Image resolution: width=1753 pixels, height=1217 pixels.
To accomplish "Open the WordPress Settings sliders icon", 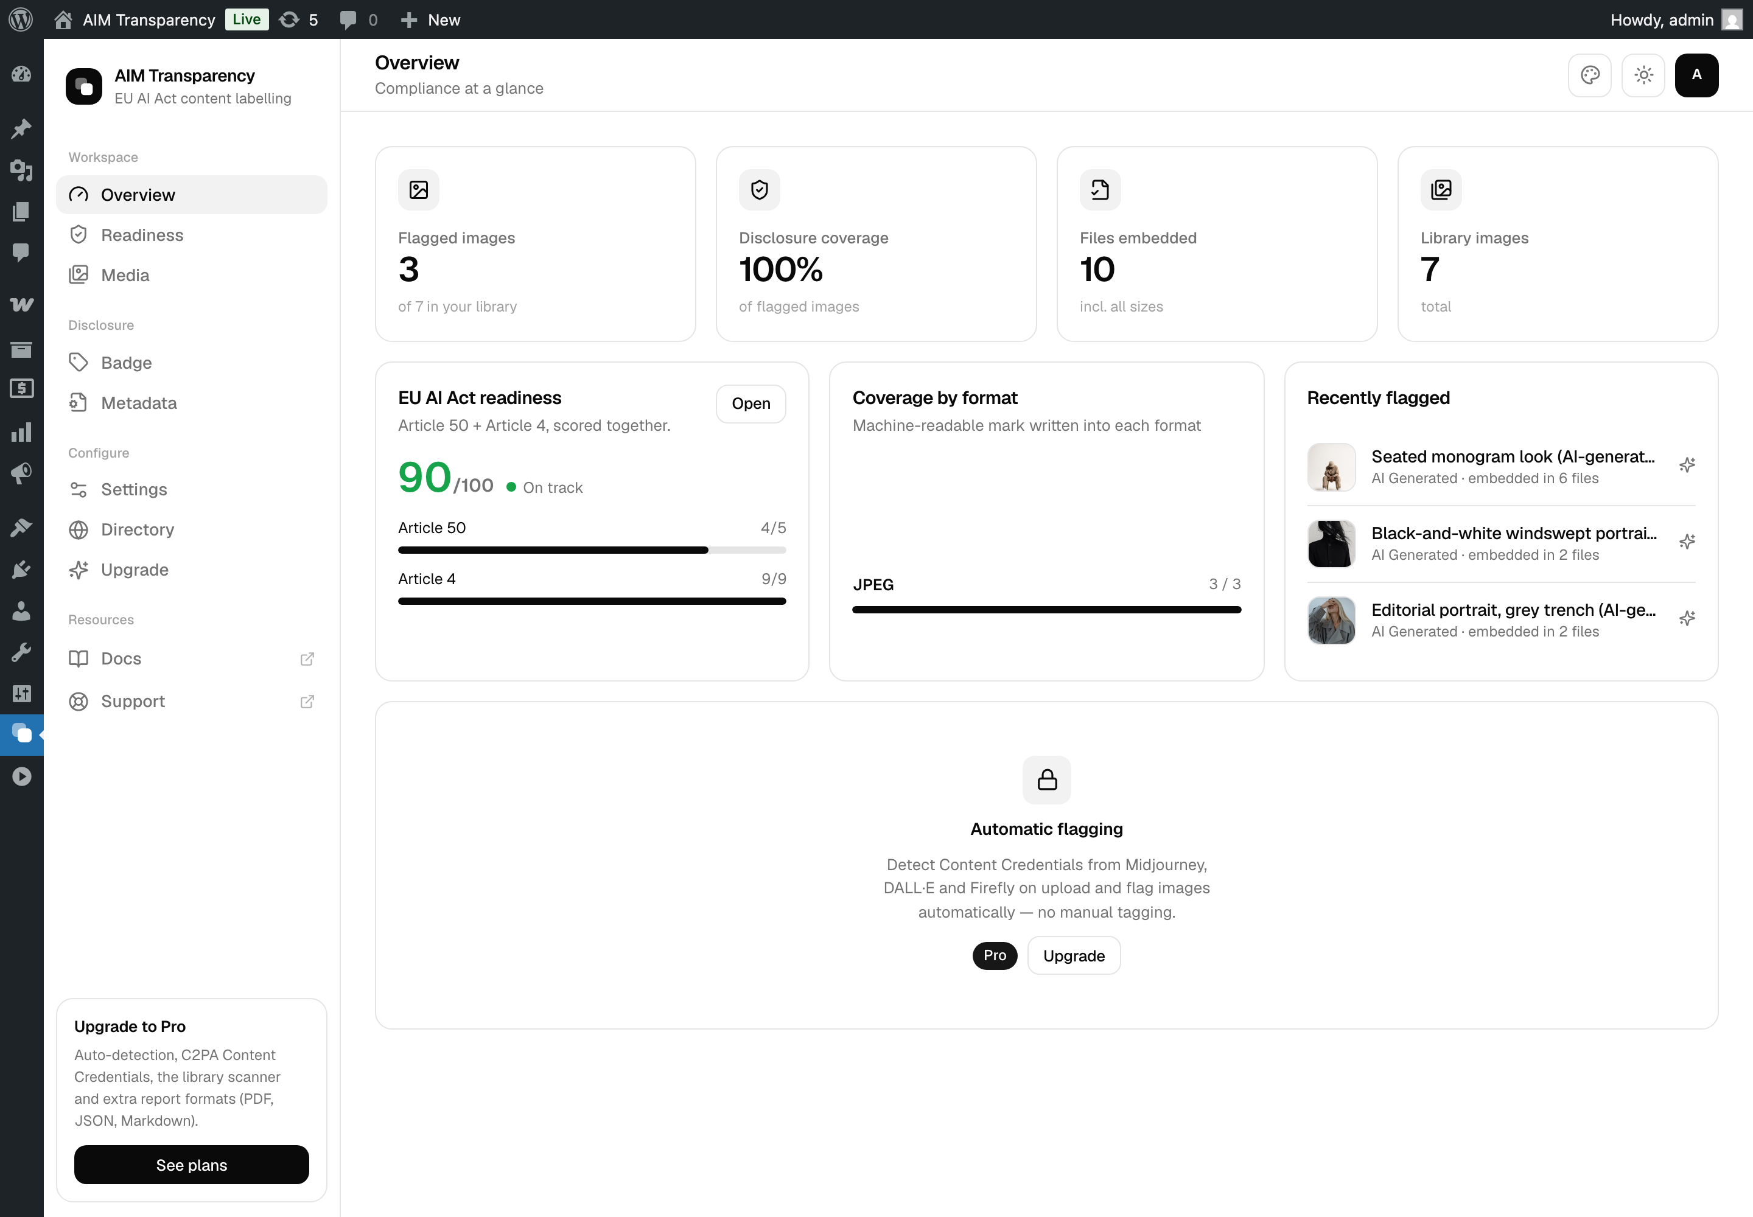I will 21,693.
